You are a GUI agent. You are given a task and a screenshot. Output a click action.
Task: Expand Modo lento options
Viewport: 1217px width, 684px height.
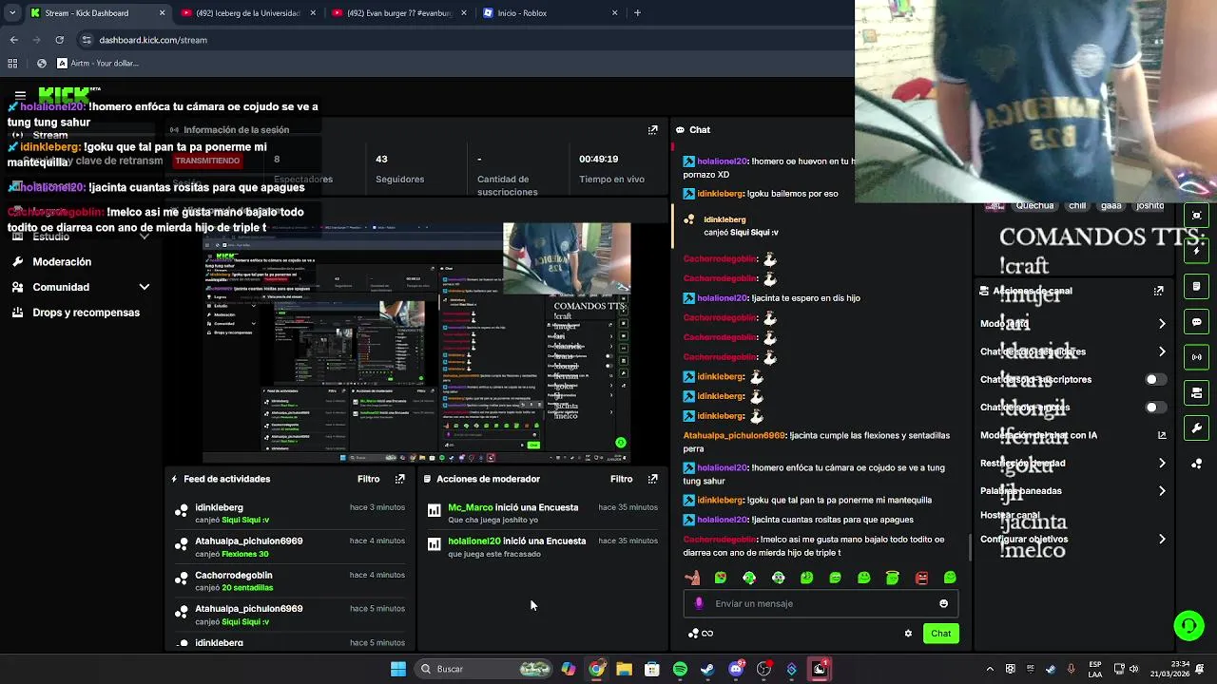coord(1162,324)
